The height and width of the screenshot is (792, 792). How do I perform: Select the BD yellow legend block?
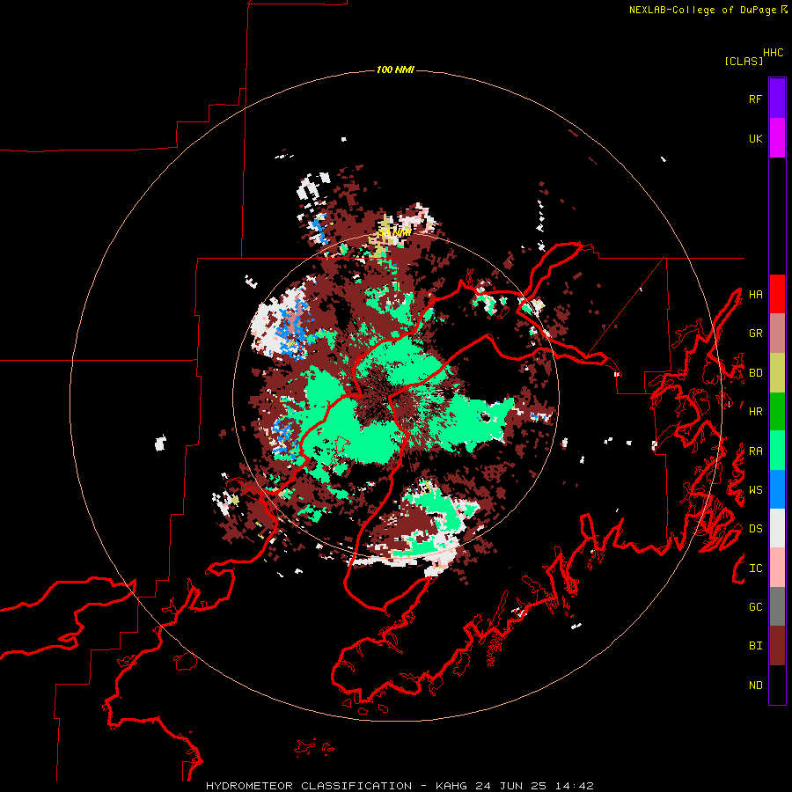pyautogui.click(x=777, y=373)
